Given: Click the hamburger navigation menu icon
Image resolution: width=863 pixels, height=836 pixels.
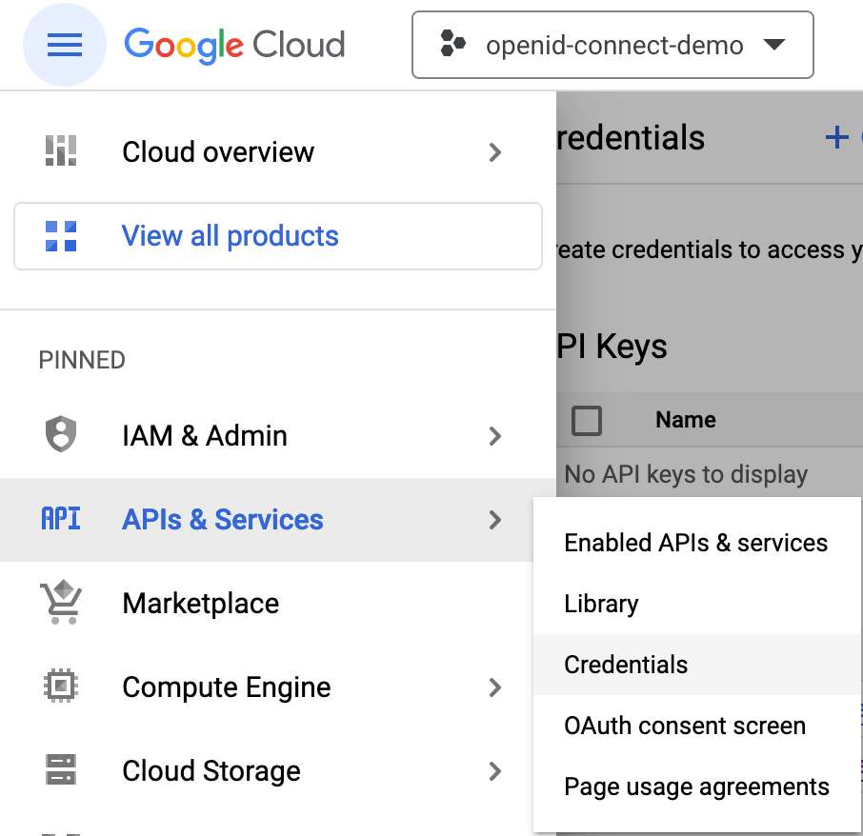Looking at the screenshot, I should click(x=64, y=45).
